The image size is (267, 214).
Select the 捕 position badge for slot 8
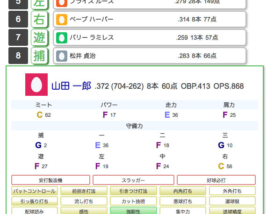[x=39, y=56]
